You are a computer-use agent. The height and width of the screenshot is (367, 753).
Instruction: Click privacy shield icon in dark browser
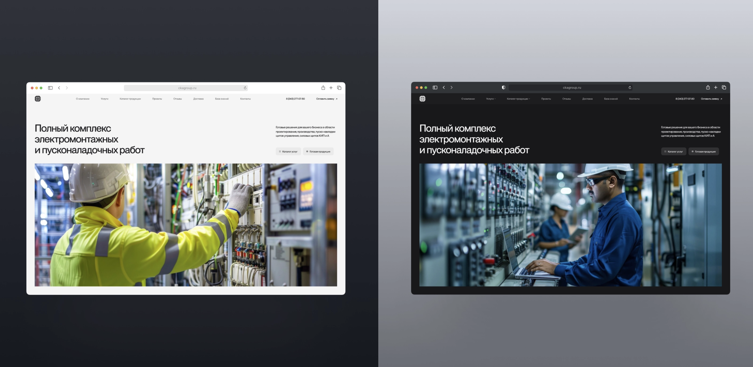coord(503,88)
